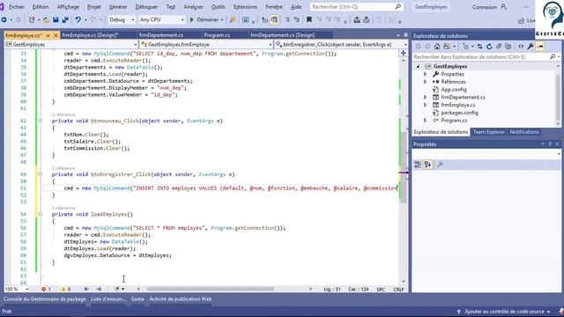
Task: Click Property Pages wrench in Propriétés panel
Action: tap(440, 165)
